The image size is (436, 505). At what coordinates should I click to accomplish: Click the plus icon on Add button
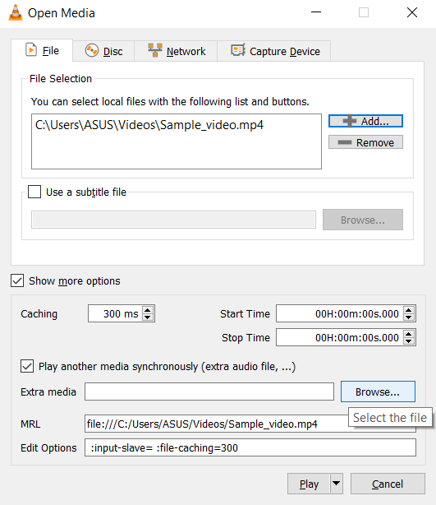(x=350, y=121)
